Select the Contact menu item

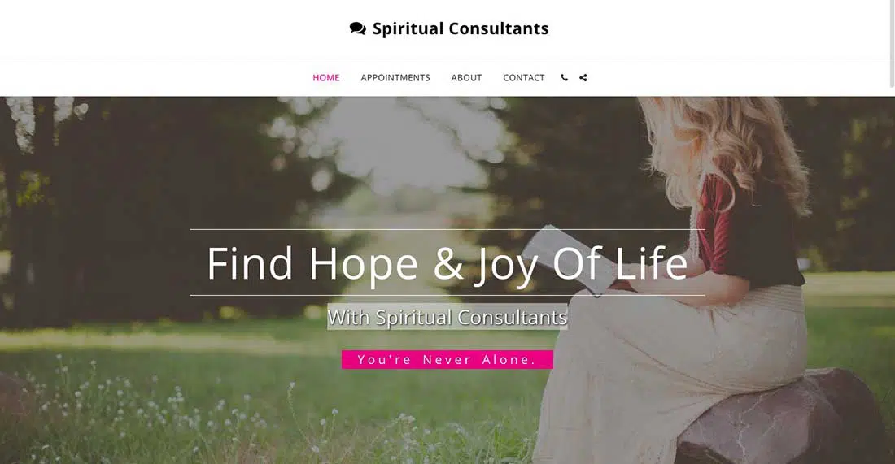tap(524, 77)
